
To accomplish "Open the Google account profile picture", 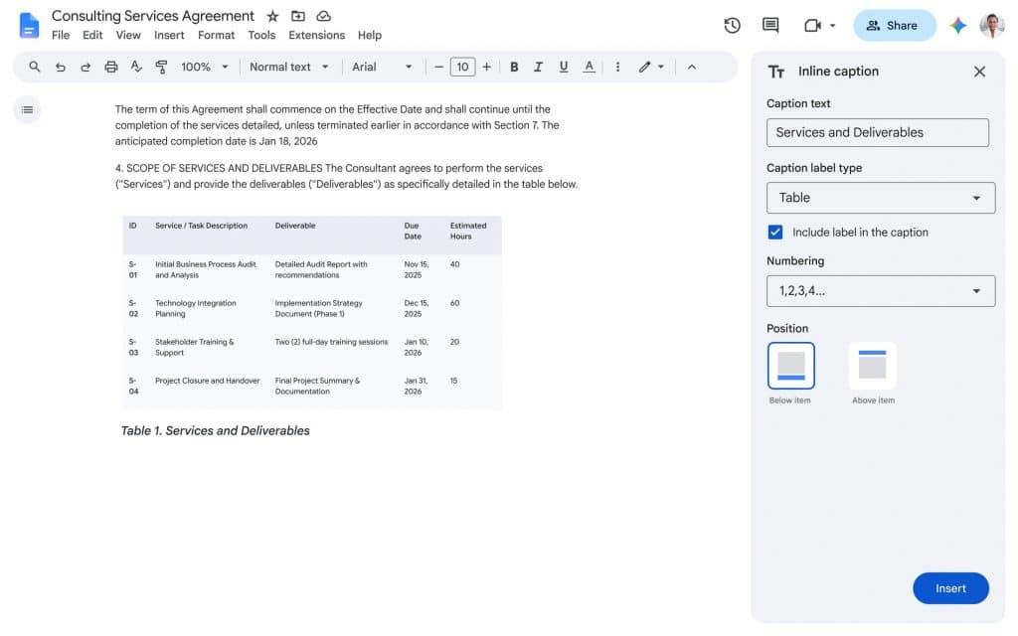I will 991,25.
